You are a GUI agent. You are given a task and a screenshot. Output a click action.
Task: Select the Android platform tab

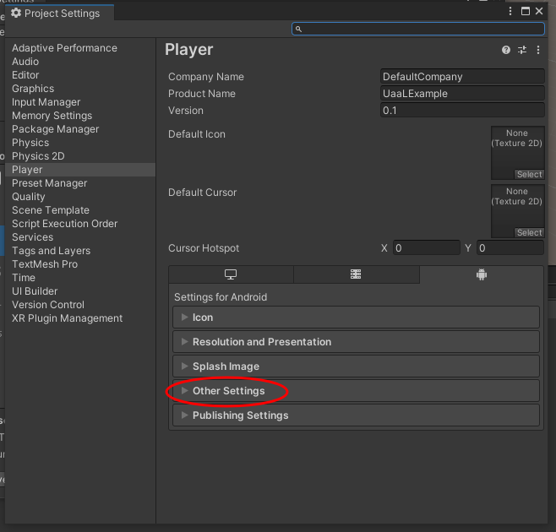click(482, 274)
